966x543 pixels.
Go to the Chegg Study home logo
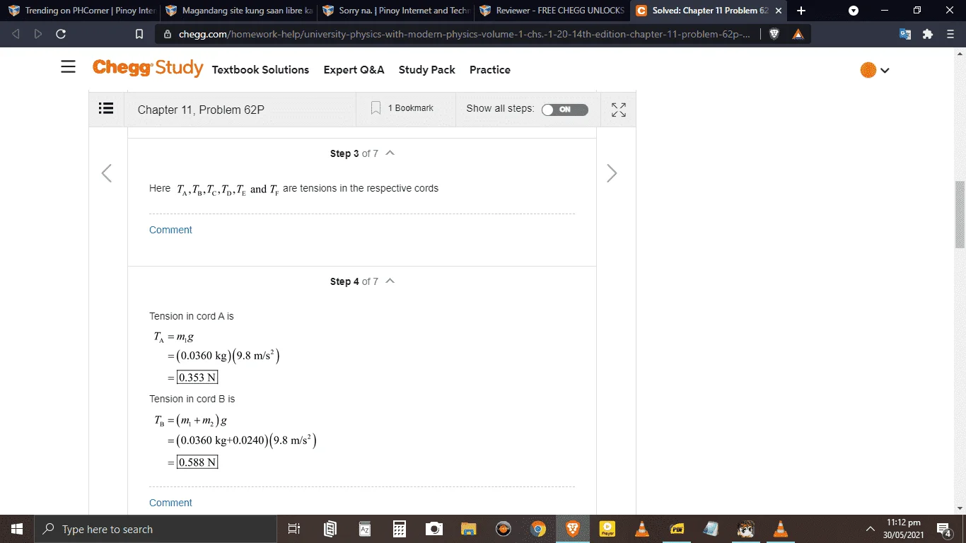(148, 68)
